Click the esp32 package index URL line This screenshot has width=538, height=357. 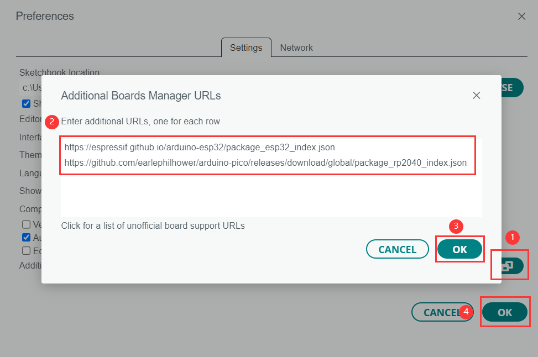200,147
